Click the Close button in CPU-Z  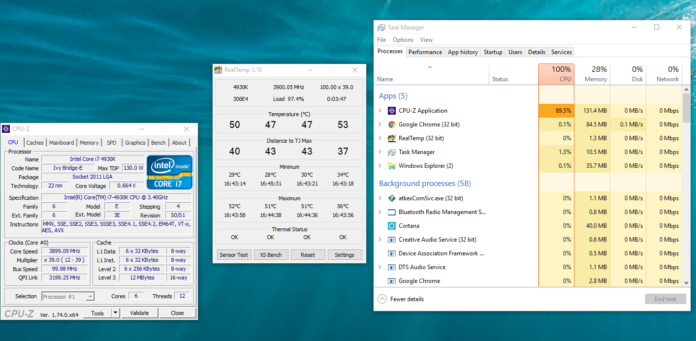(178, 313)
